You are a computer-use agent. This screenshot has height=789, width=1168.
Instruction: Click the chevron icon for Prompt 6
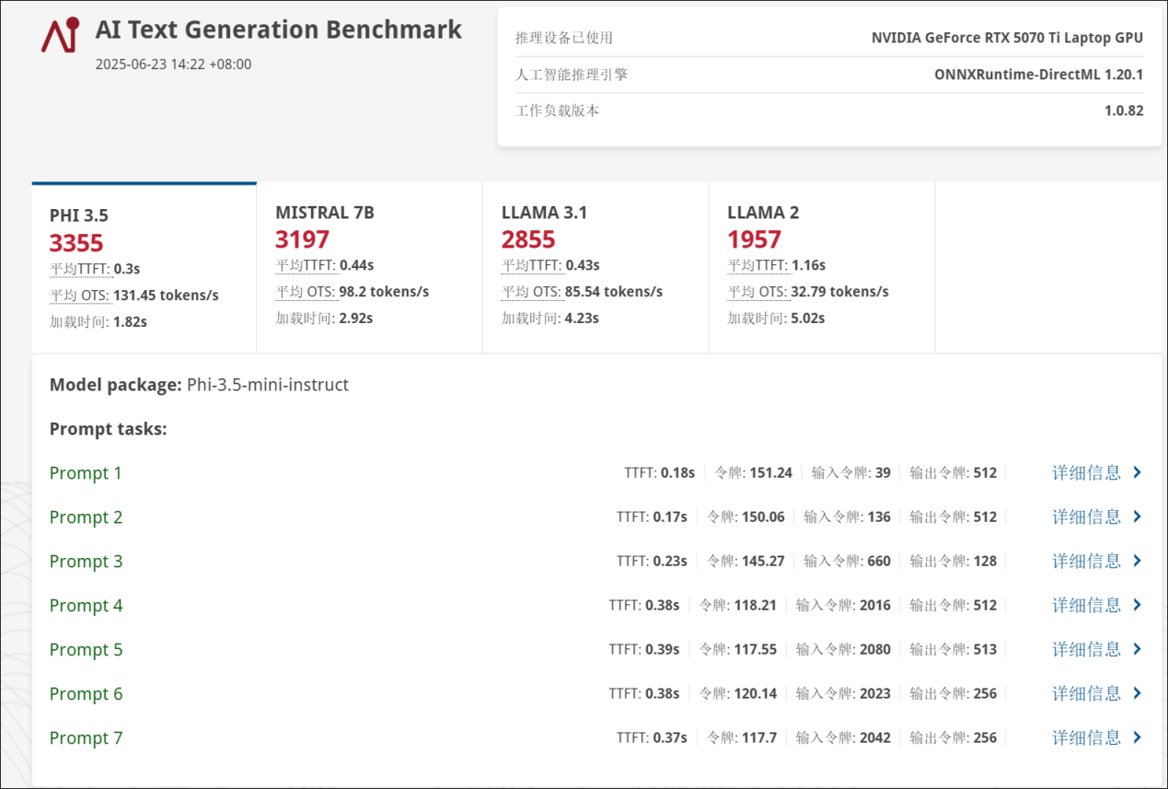(x=1138, y=693)
